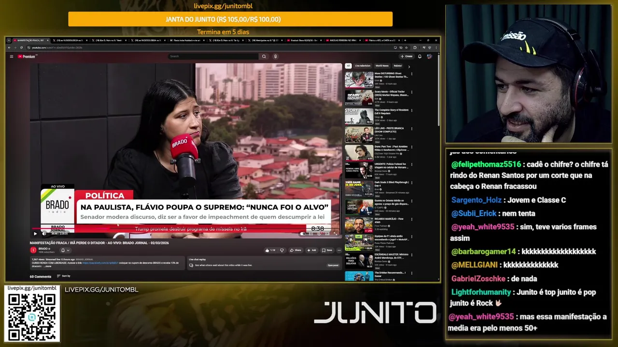The width and height of the screenshot is (618, 347).
Task: Click chat username Sargento_Holz
Action: pos(477,200)
